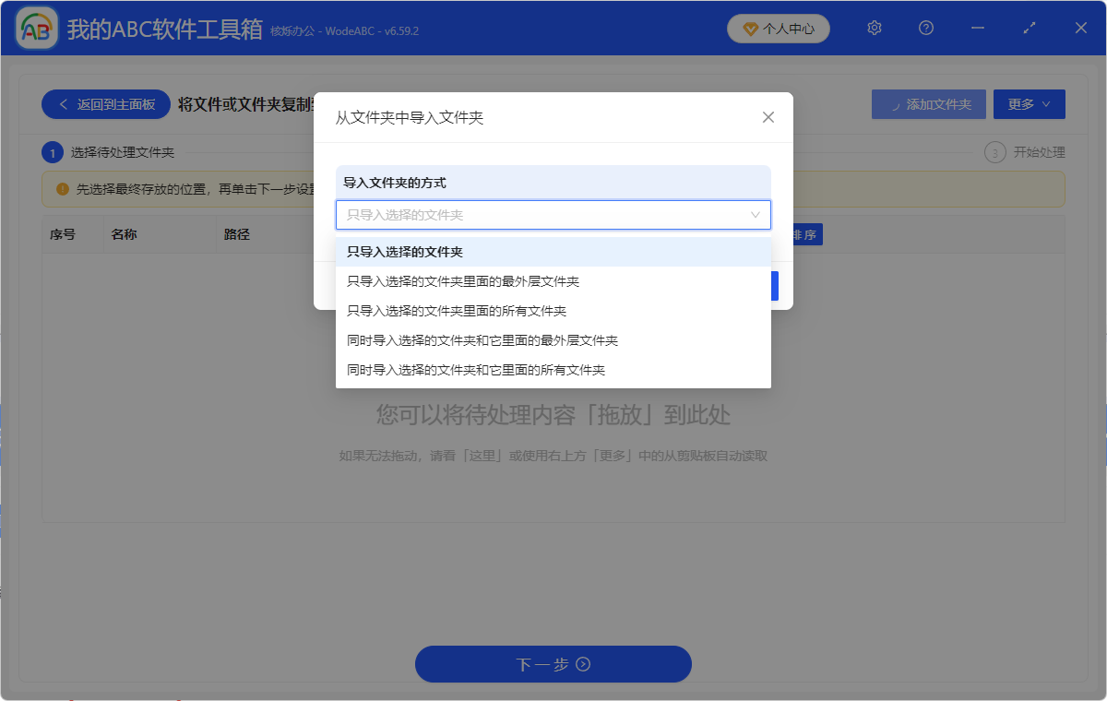Open settings via the gear icon
The width and height of the screenshot is (1107, 701).
(x=874, y=28)
